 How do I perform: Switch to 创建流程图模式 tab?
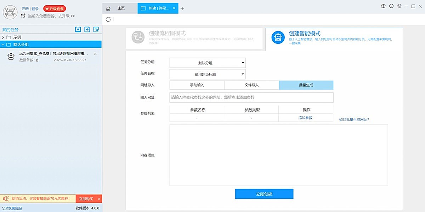[194, 38]
